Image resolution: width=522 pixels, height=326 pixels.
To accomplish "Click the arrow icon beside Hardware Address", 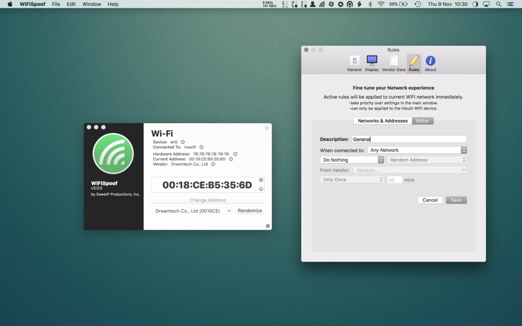I will point(235,154).
